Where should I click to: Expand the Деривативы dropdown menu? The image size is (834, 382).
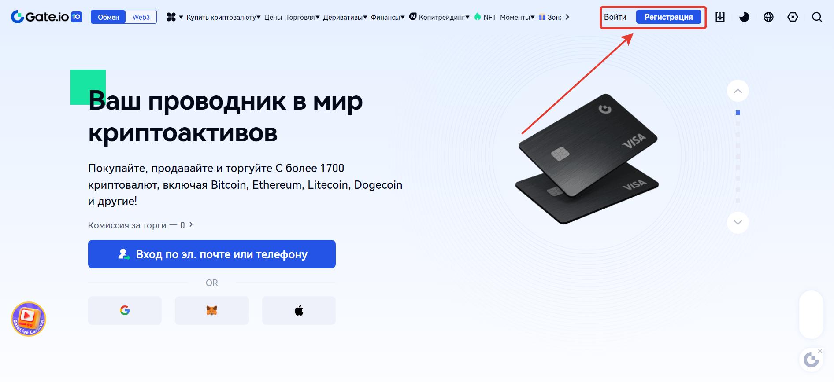click(x=345, y=17)
